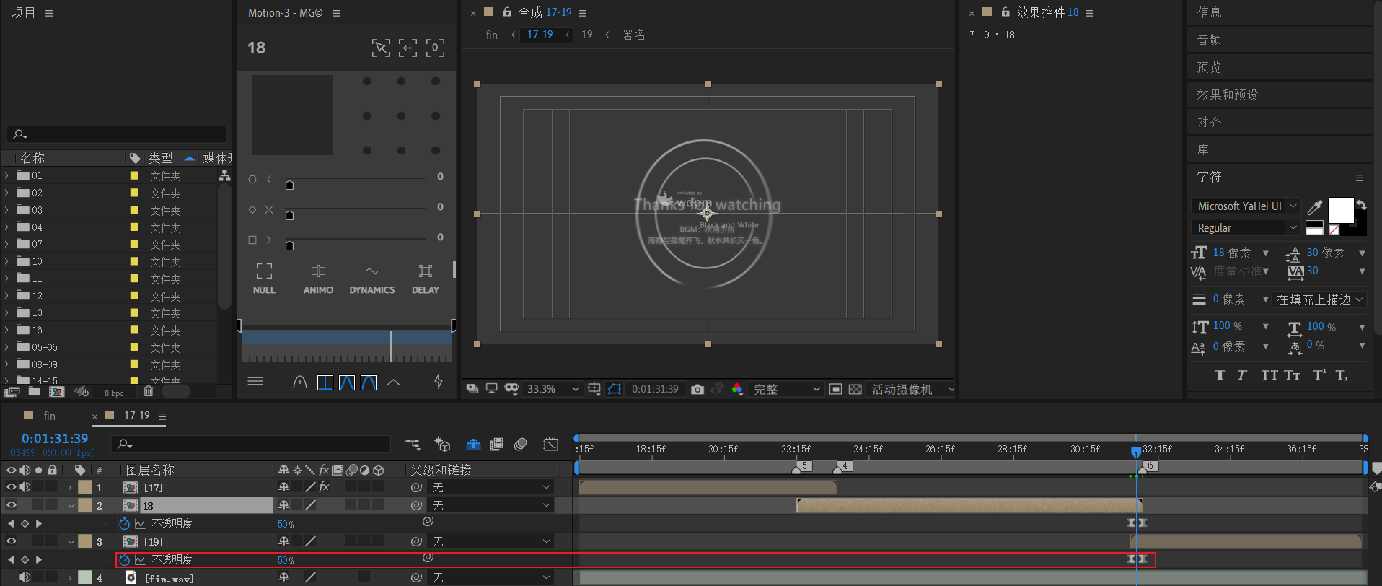This screenshot has height=586, width=1382.
Task: Click the lightning bolt icon in Motion-3
Action: (x=439, y=381)
